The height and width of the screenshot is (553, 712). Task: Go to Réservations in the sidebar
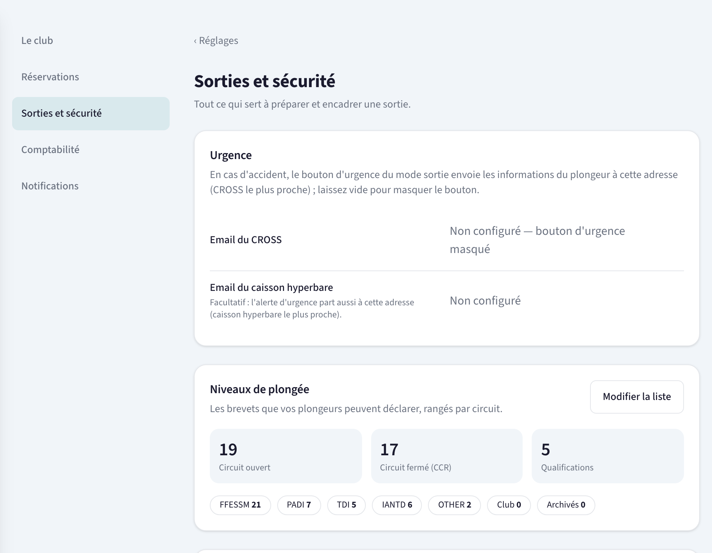91,77
